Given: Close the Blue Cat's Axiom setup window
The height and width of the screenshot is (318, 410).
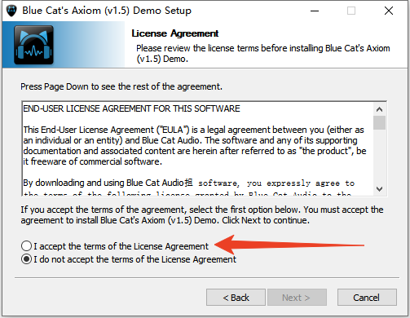Looking at the screenshot, I should pyautogui.click(x=389, y=11).
